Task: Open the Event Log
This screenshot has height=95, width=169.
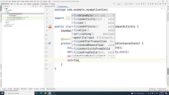Action: 152,89
